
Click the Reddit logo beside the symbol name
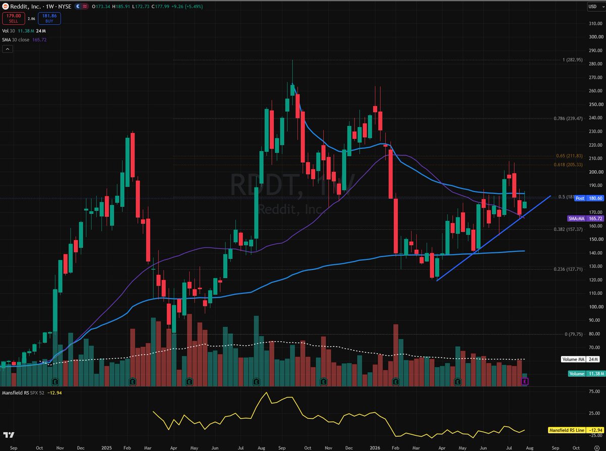(5, 6)
